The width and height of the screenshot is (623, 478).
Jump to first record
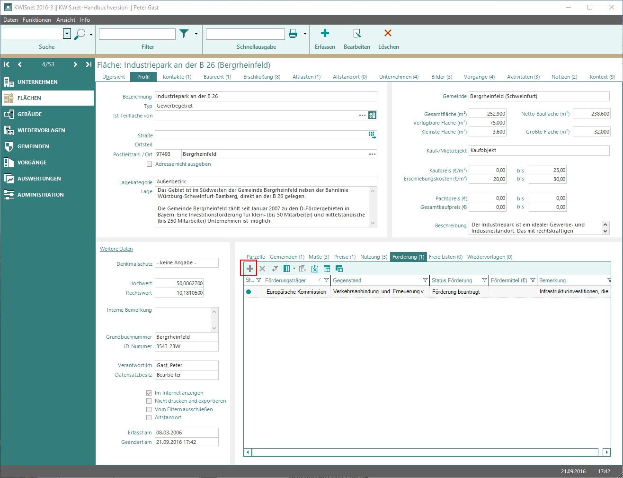[7, 64]
